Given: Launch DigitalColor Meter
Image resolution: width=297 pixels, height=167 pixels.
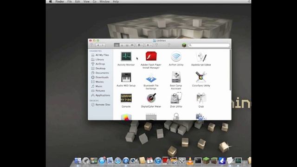Looking at the screenshot, I should click(x=151, y=98).
